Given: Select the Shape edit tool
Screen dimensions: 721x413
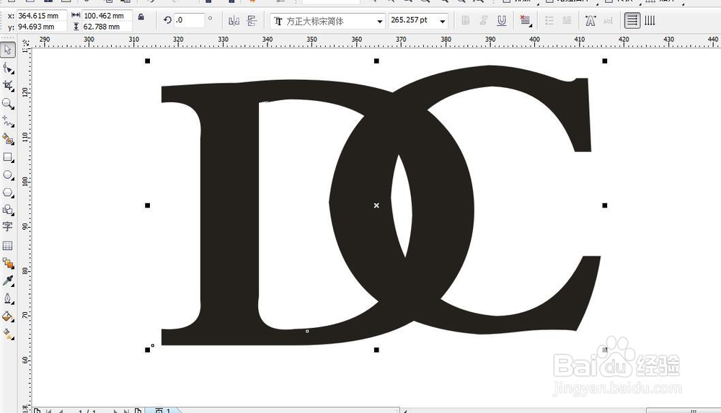Looking at the screenshot, I should point(8,69).
